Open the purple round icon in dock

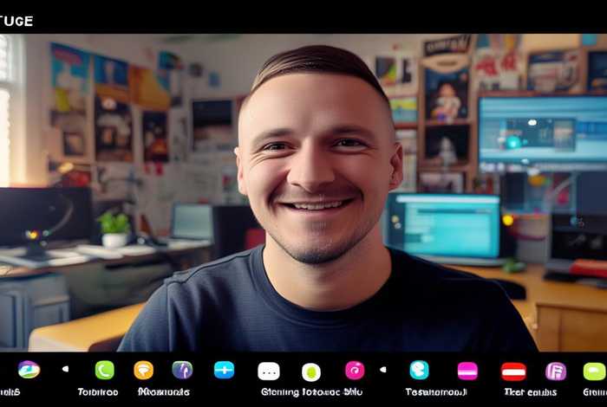click(182, 370)
